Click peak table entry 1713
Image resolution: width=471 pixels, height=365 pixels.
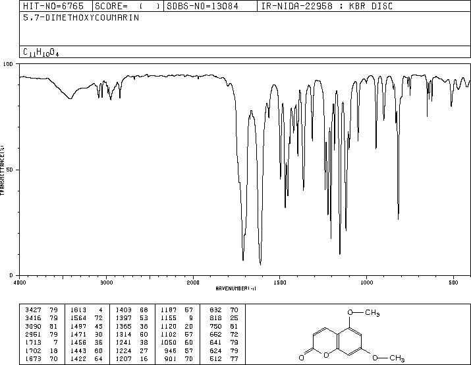(34, 343)
